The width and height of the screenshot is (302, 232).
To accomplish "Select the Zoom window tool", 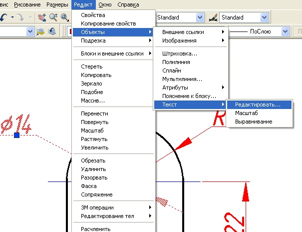I will coord(65,17).
